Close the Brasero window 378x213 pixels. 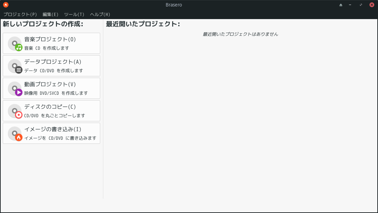click(372, 5)
